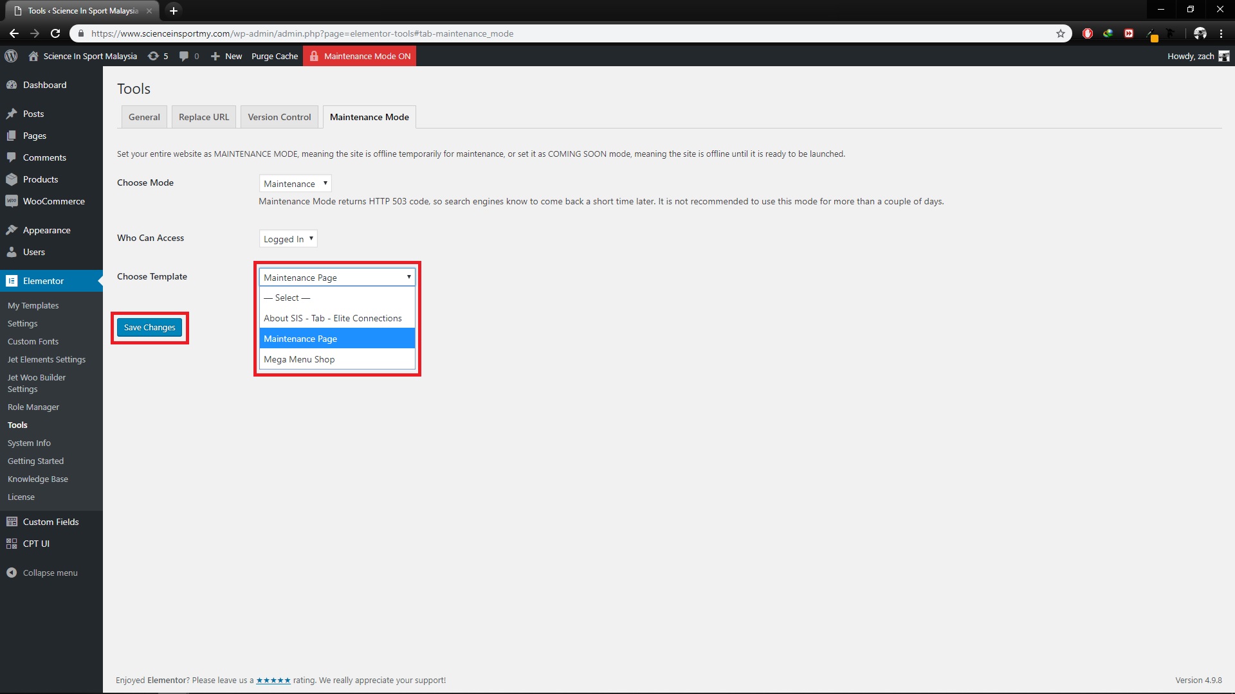The height and width of the screenshot is (694, 1235).
Task: Open Jet Elements Settings in the submenu
Action: (46, 359)
